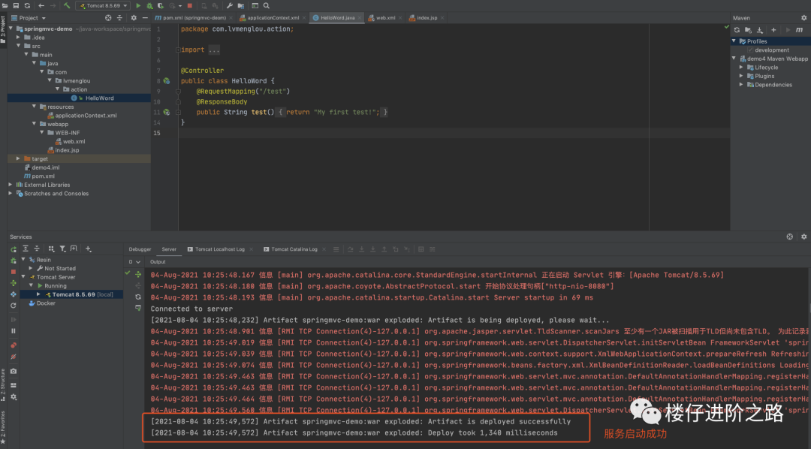Open Maven panel gear settings

pyautogui.click(x=803, y=17)
